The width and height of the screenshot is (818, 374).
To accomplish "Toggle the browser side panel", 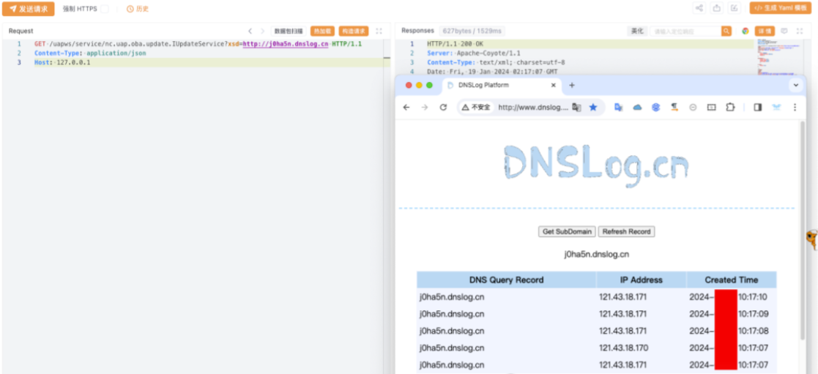I will [757, 107].
